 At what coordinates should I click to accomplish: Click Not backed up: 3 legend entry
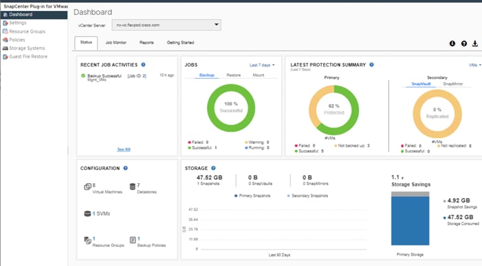[352, 145]
